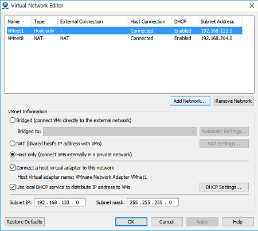
Task: Click subnet address 192.168.133.0 cell
Action: point(217,30)
